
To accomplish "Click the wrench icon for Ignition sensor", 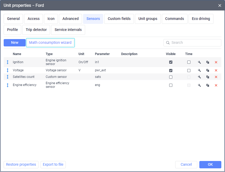I will click(199, 62).
